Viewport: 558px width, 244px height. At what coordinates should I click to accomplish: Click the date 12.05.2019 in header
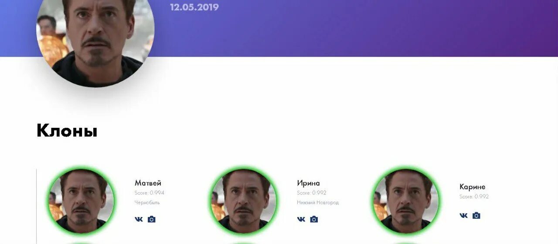pos(194,7)
